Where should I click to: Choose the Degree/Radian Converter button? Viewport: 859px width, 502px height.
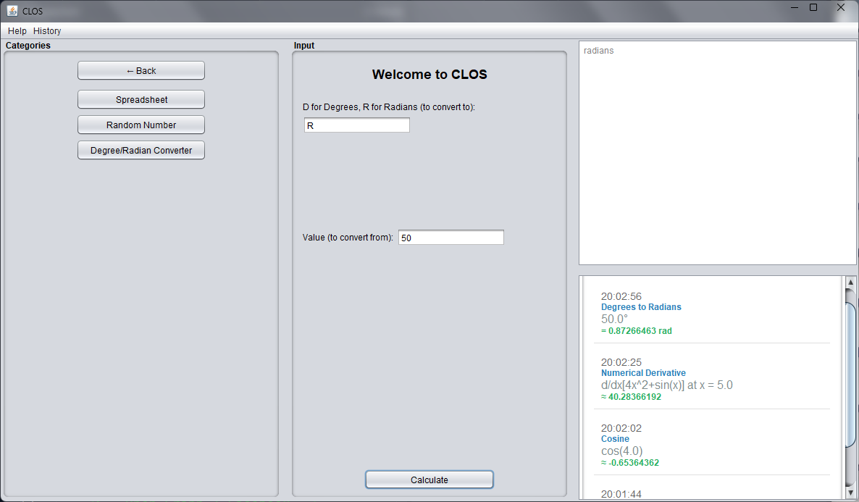coord(141,150)
